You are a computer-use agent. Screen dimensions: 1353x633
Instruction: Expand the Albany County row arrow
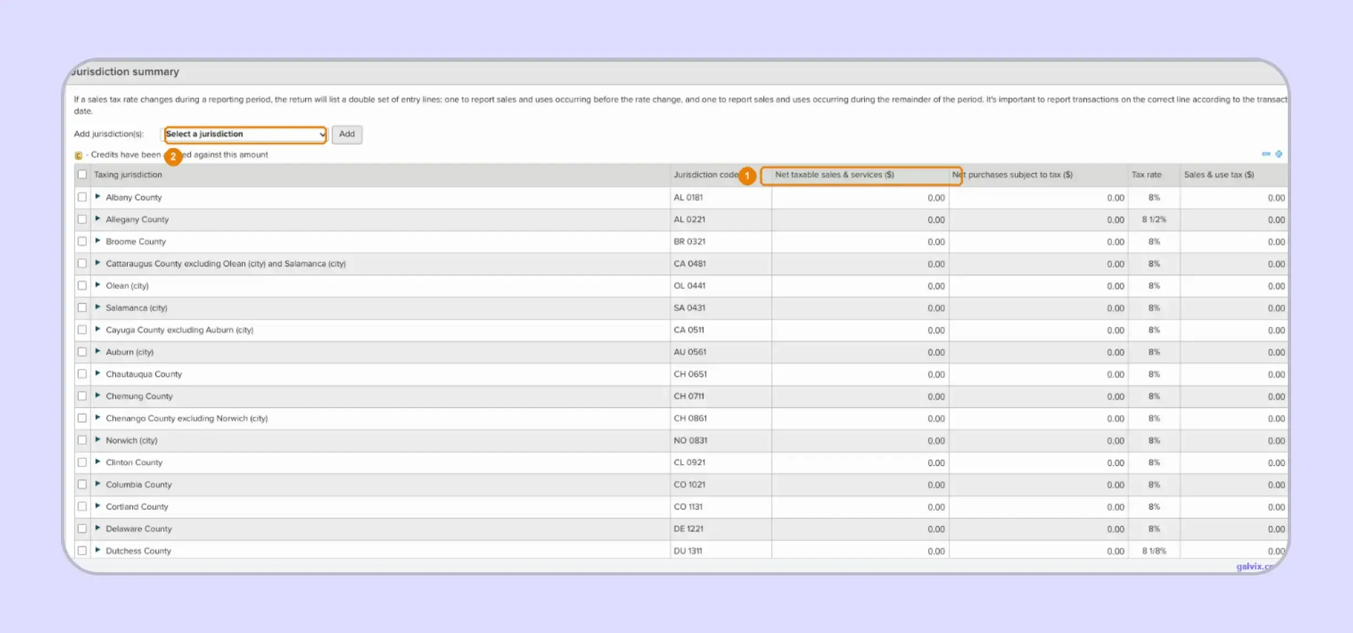(98, 197)
